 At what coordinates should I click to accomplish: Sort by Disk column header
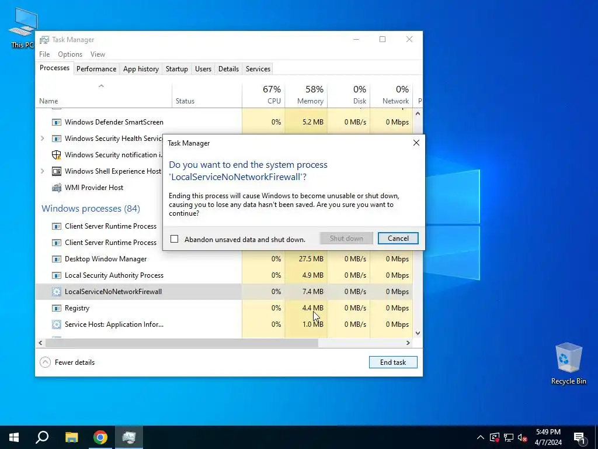349,95
